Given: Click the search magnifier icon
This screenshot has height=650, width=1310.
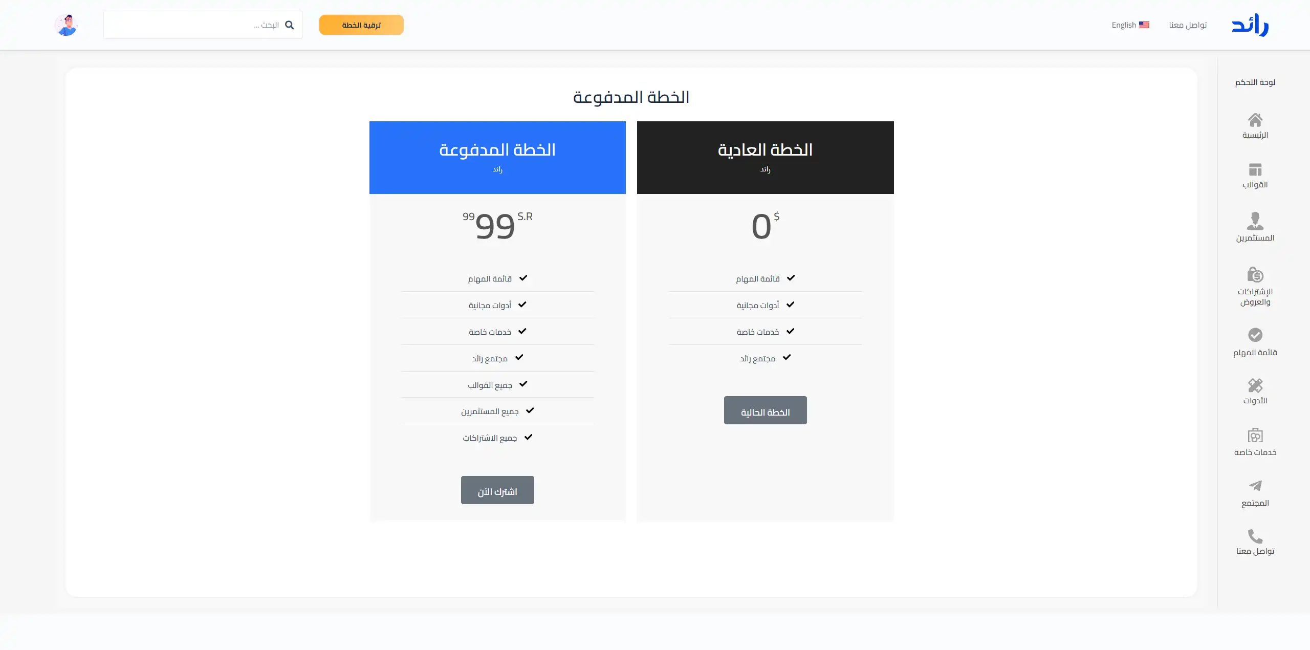Looking at the screenshot, I should (290, 25).
